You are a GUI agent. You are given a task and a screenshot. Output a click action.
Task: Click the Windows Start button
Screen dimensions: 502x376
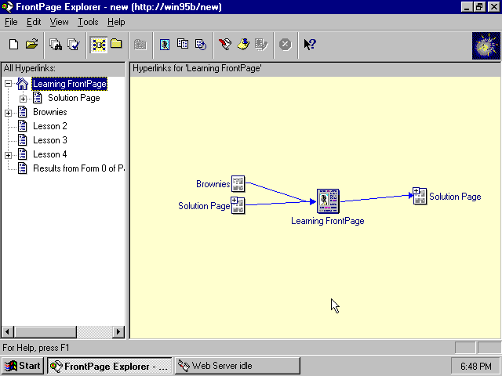23,366
